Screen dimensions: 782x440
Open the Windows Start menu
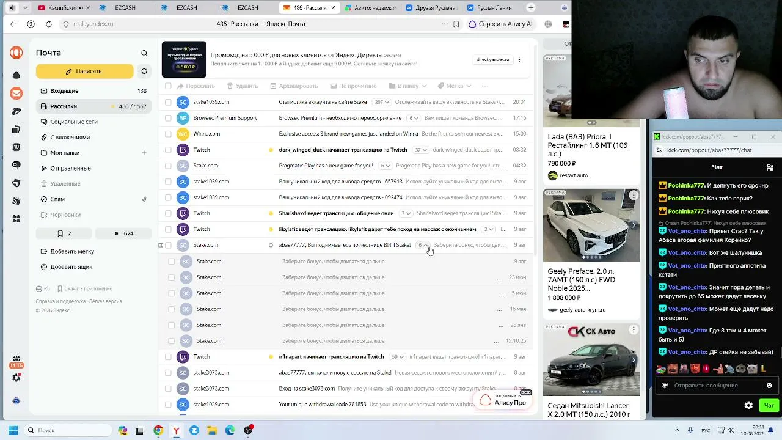[x=13, y=430]
